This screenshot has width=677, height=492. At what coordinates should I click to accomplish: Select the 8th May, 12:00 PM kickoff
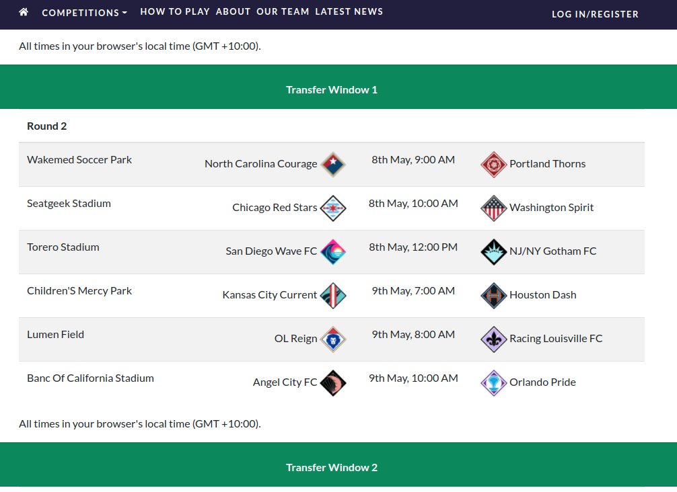[413, 247]
